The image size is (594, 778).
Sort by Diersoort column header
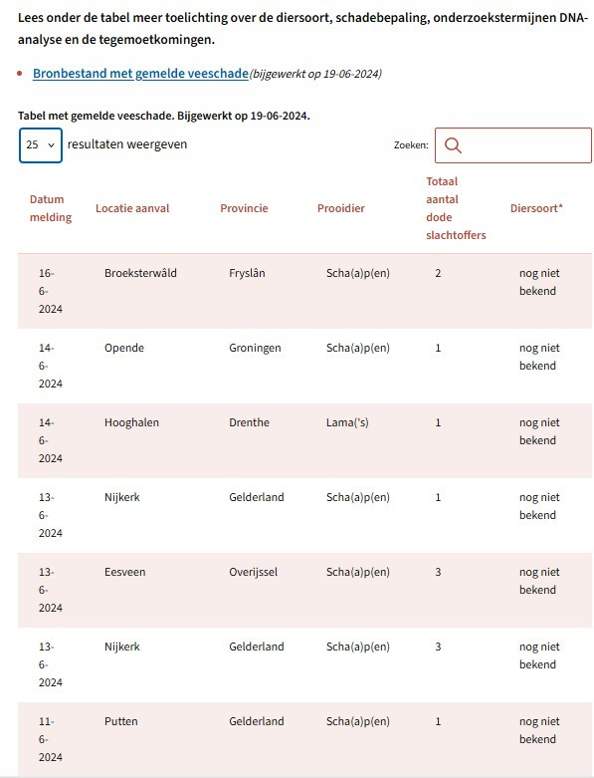pyautogui.click(x=536, y=208)
